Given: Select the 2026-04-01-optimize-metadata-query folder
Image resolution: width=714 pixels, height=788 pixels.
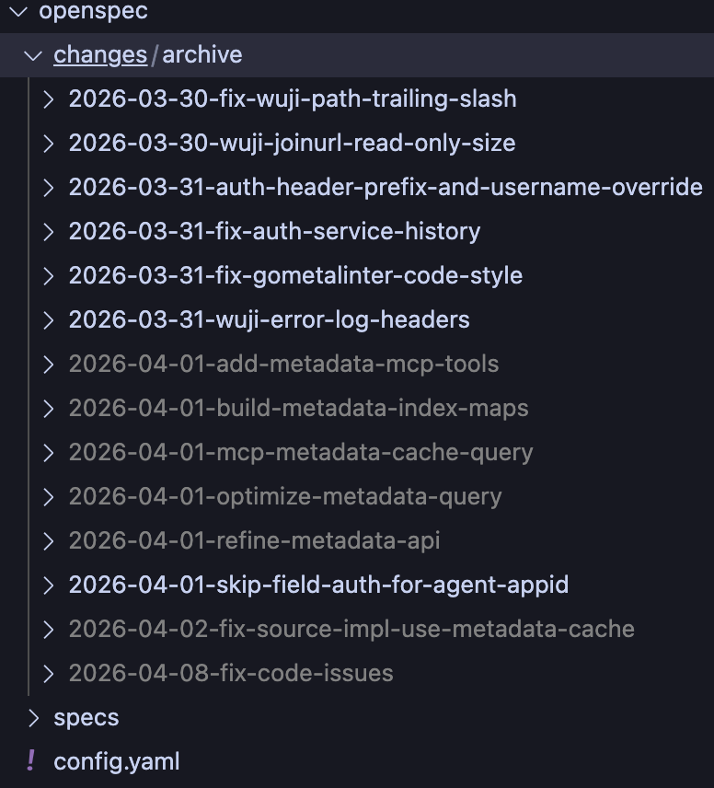Looking at the screenshot, I should tap(285, 497).
